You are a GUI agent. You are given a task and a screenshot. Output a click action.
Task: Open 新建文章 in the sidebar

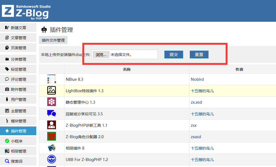point(18,28)
